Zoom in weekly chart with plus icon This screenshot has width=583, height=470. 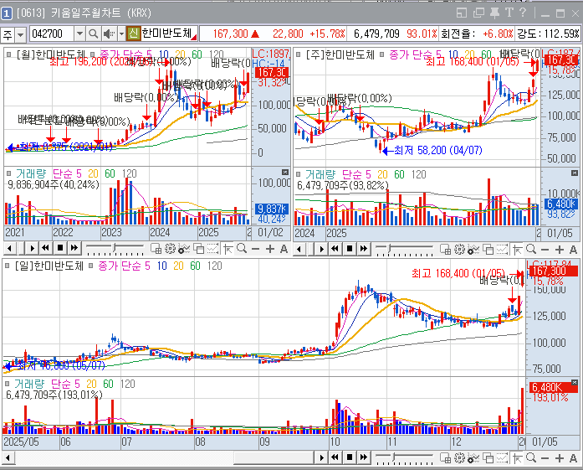point(560,250)
